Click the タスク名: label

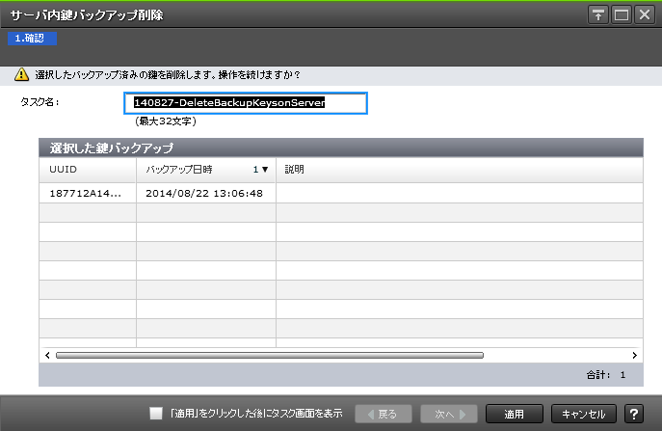[x=40, y=102]
